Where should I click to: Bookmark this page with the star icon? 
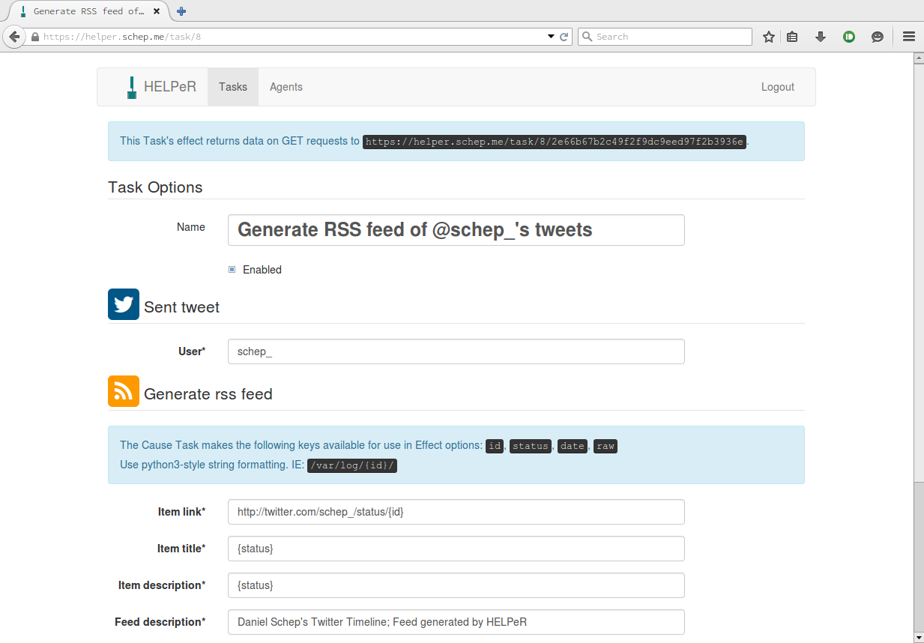(x=768, y=37)
